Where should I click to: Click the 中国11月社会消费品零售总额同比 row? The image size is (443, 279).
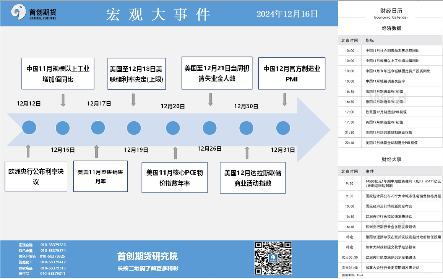coord(390,50)
